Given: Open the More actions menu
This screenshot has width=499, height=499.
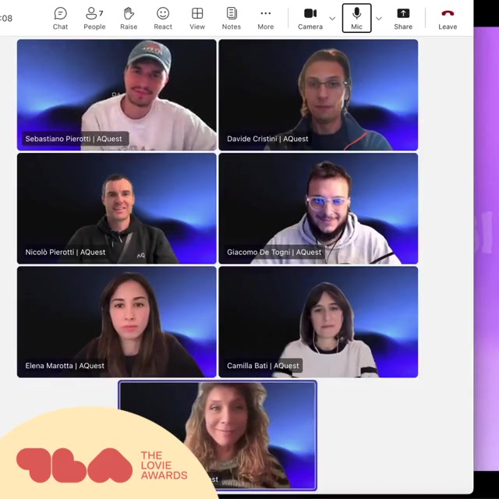Looking at the screenshot, I should pyautogui.click(x=265, y=19).
